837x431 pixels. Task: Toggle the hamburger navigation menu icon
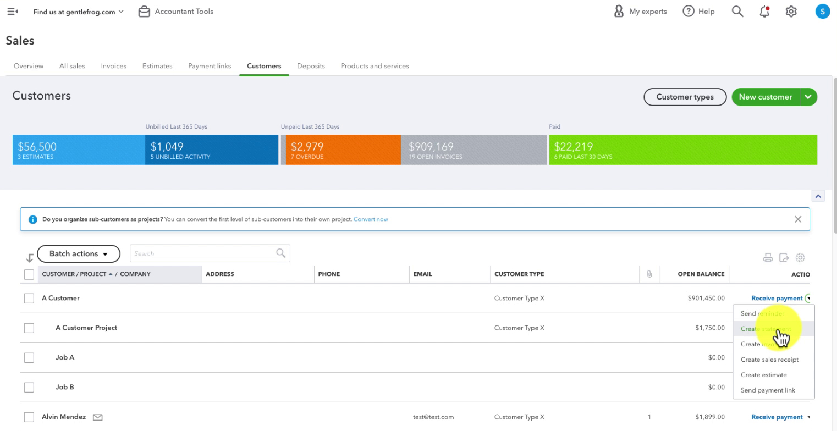pyautogui.click(x=12, y=12)
